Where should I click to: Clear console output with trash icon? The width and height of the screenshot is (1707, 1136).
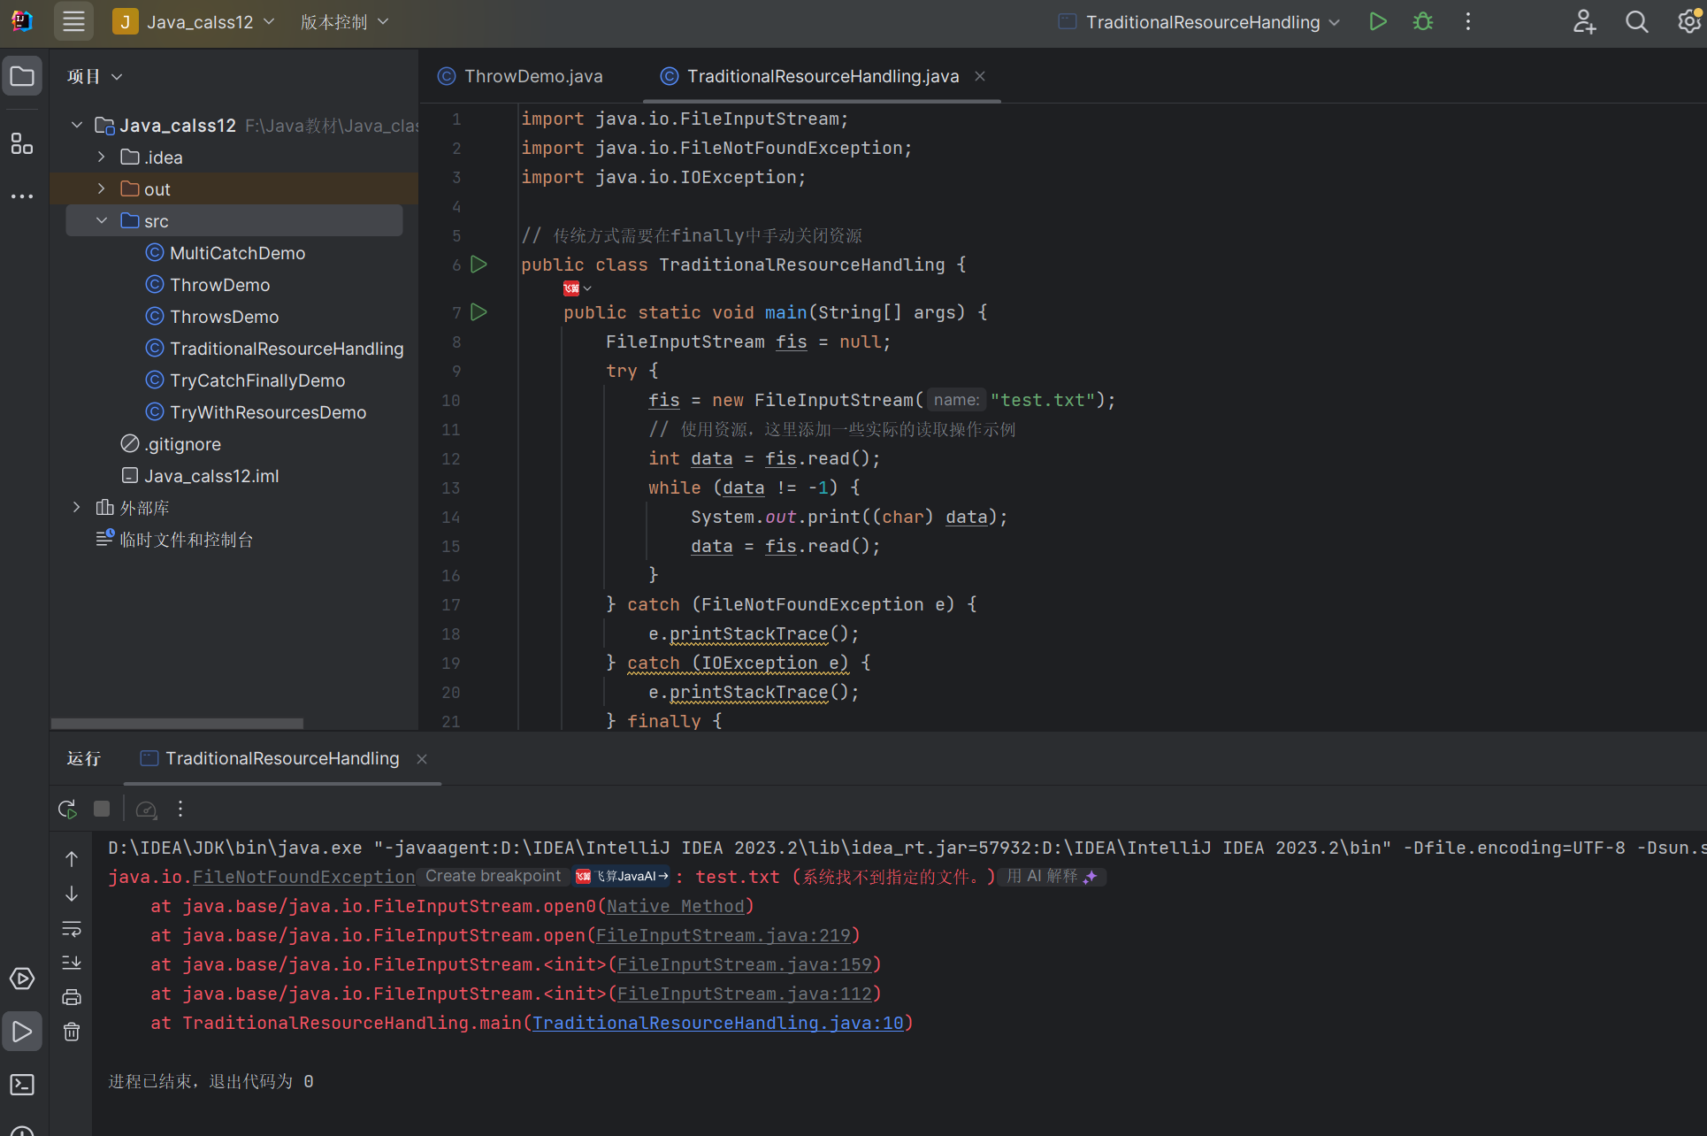coord(72,1032)
